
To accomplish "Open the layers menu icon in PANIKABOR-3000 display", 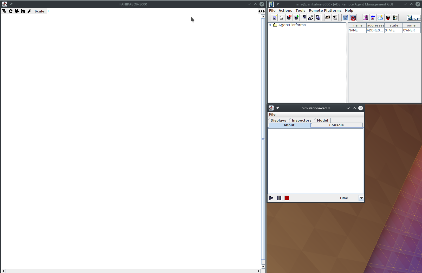I will (x=4, y=11).
